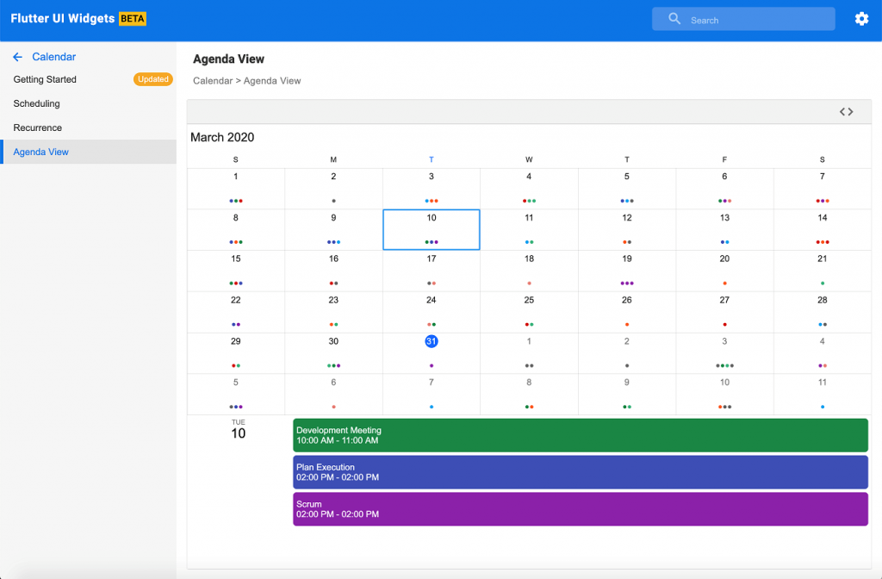Select Agenda View in the sidebar

point(40,152)
